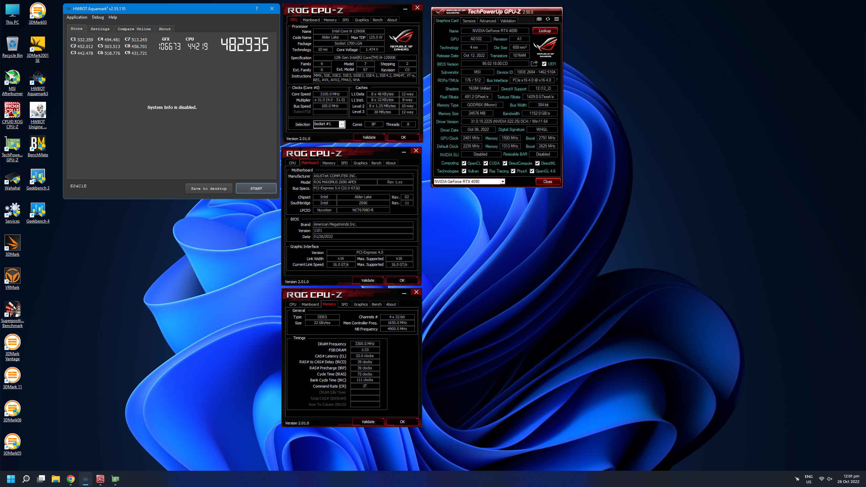
Task: Open Advanced tab in GPU-Z
Action: [x=488, y=21]
